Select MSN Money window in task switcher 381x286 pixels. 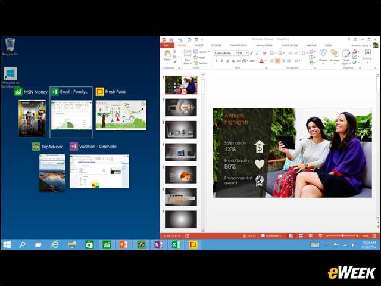tap(32, 118)
